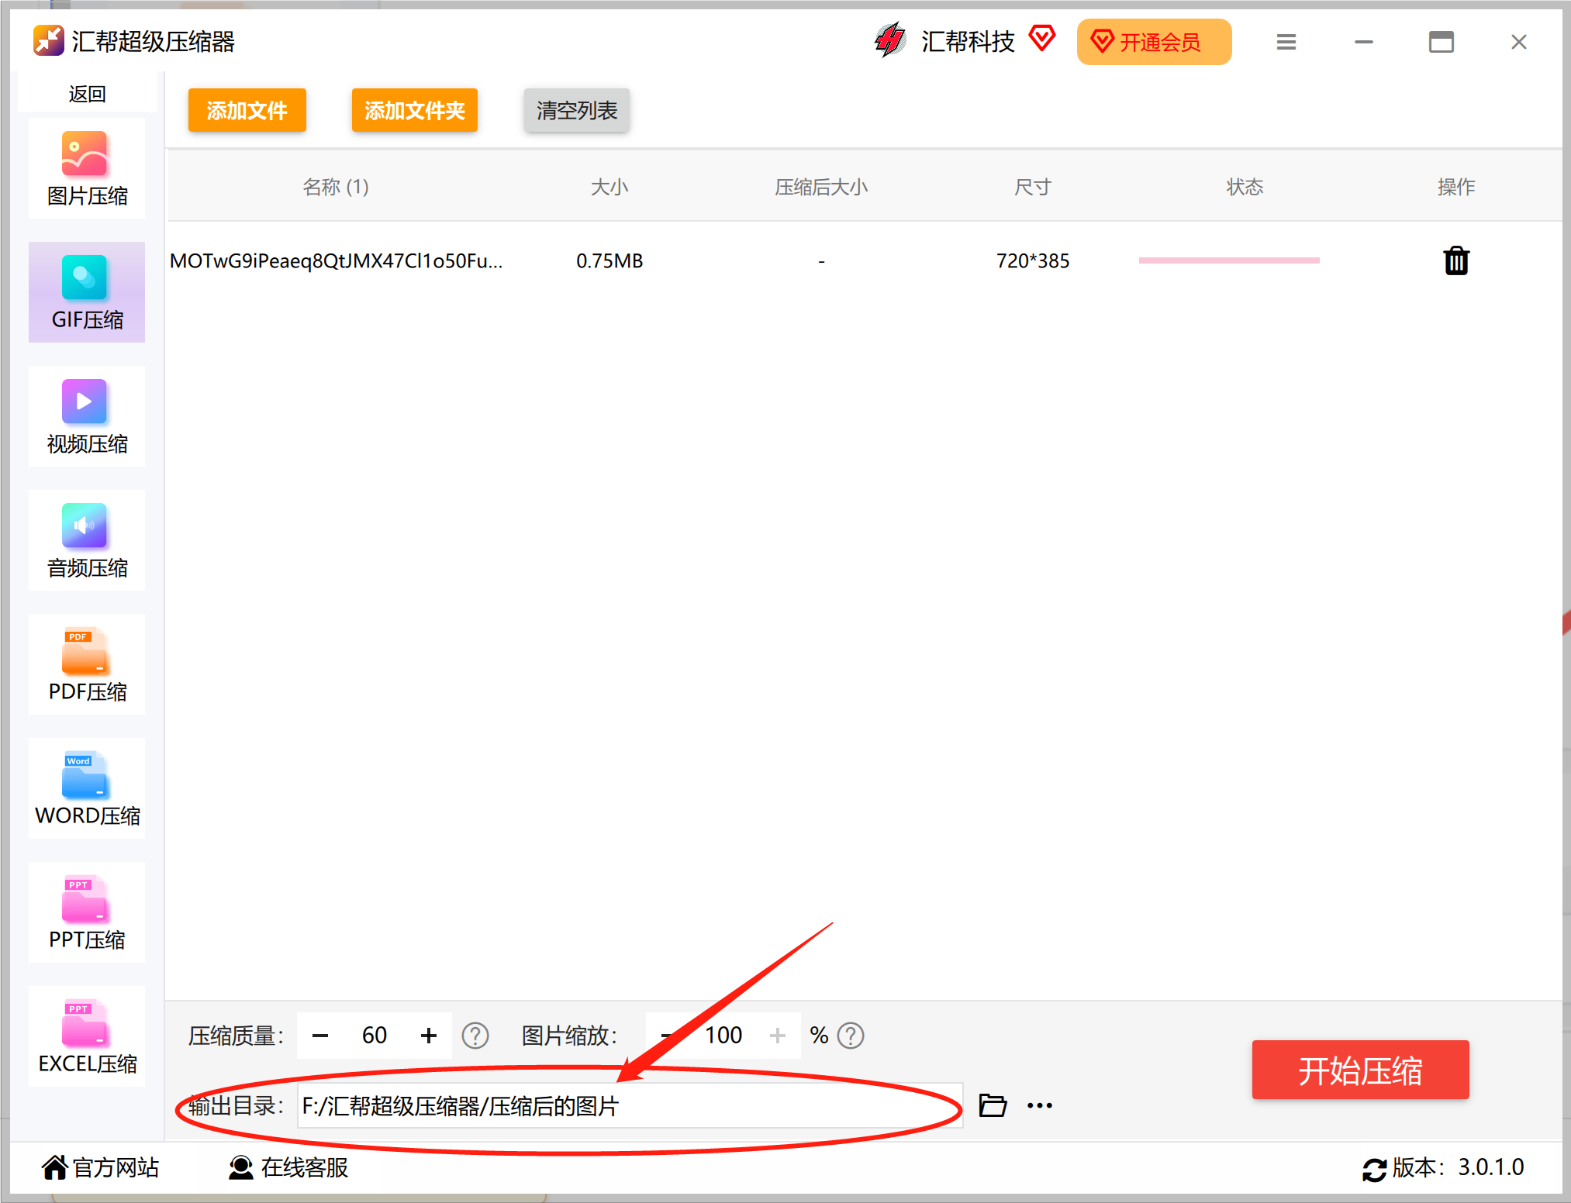Click the 开通会员 membership button
Screen dimensions: 1571x1203
click(x=1154, y=42)
